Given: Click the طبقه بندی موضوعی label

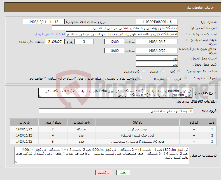Looking at the screenshot, I should pyautogui.click(x=202, y=71).
